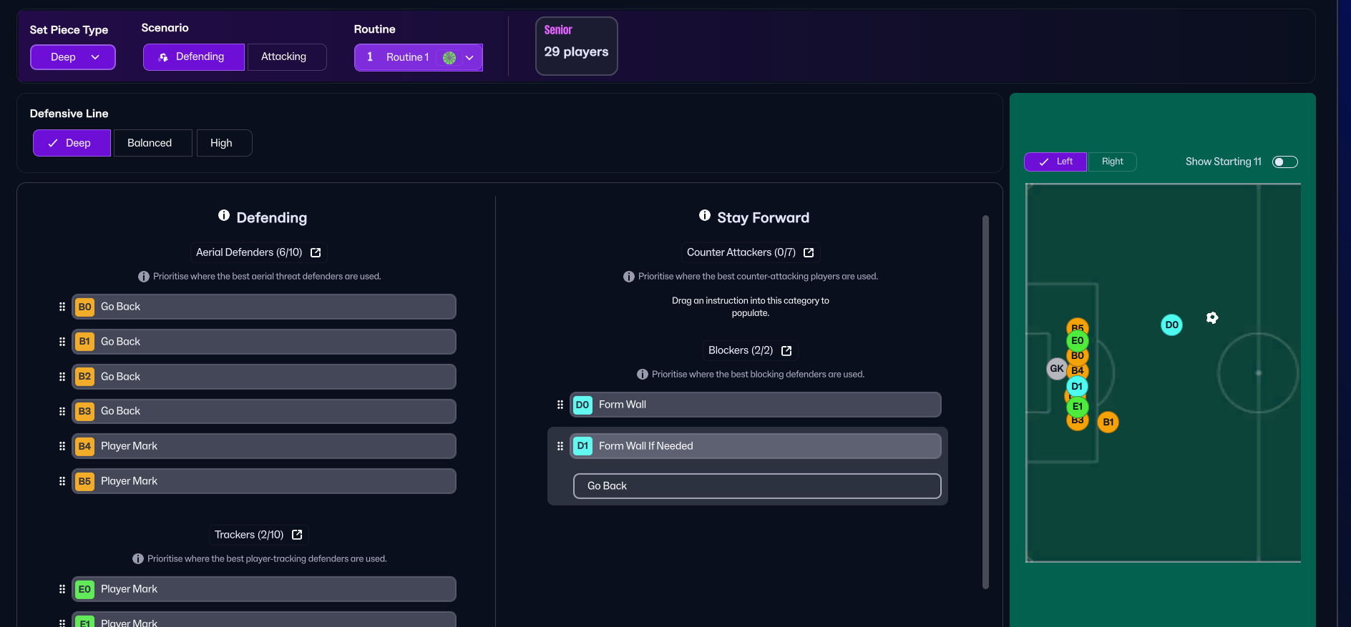Click the Stay Forward info icon
The image size is (1351, 627).
tap(705, 216)
